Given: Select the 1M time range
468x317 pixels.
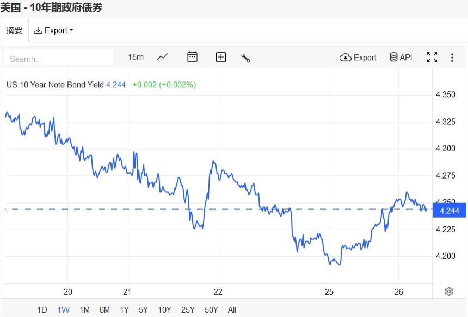Looking at the screenshot, I should click(84, 310).
